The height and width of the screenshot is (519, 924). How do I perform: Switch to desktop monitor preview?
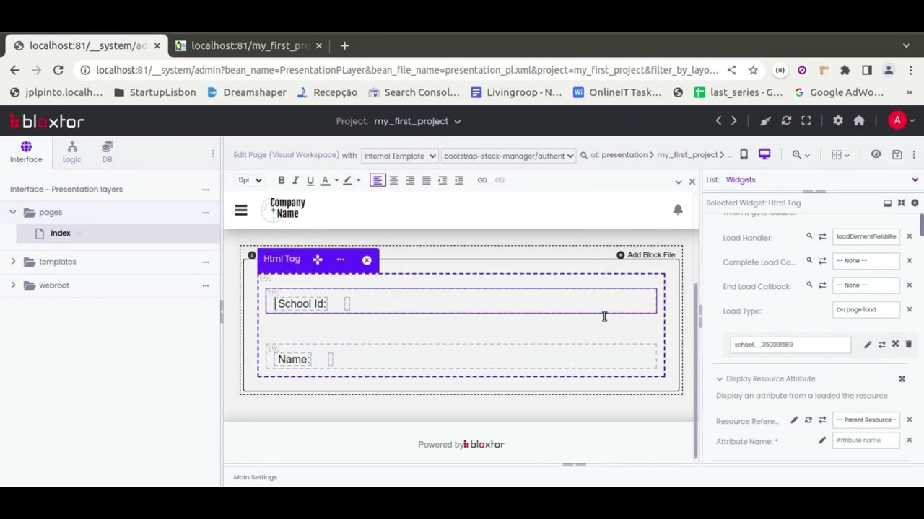[x=764, y=154]
